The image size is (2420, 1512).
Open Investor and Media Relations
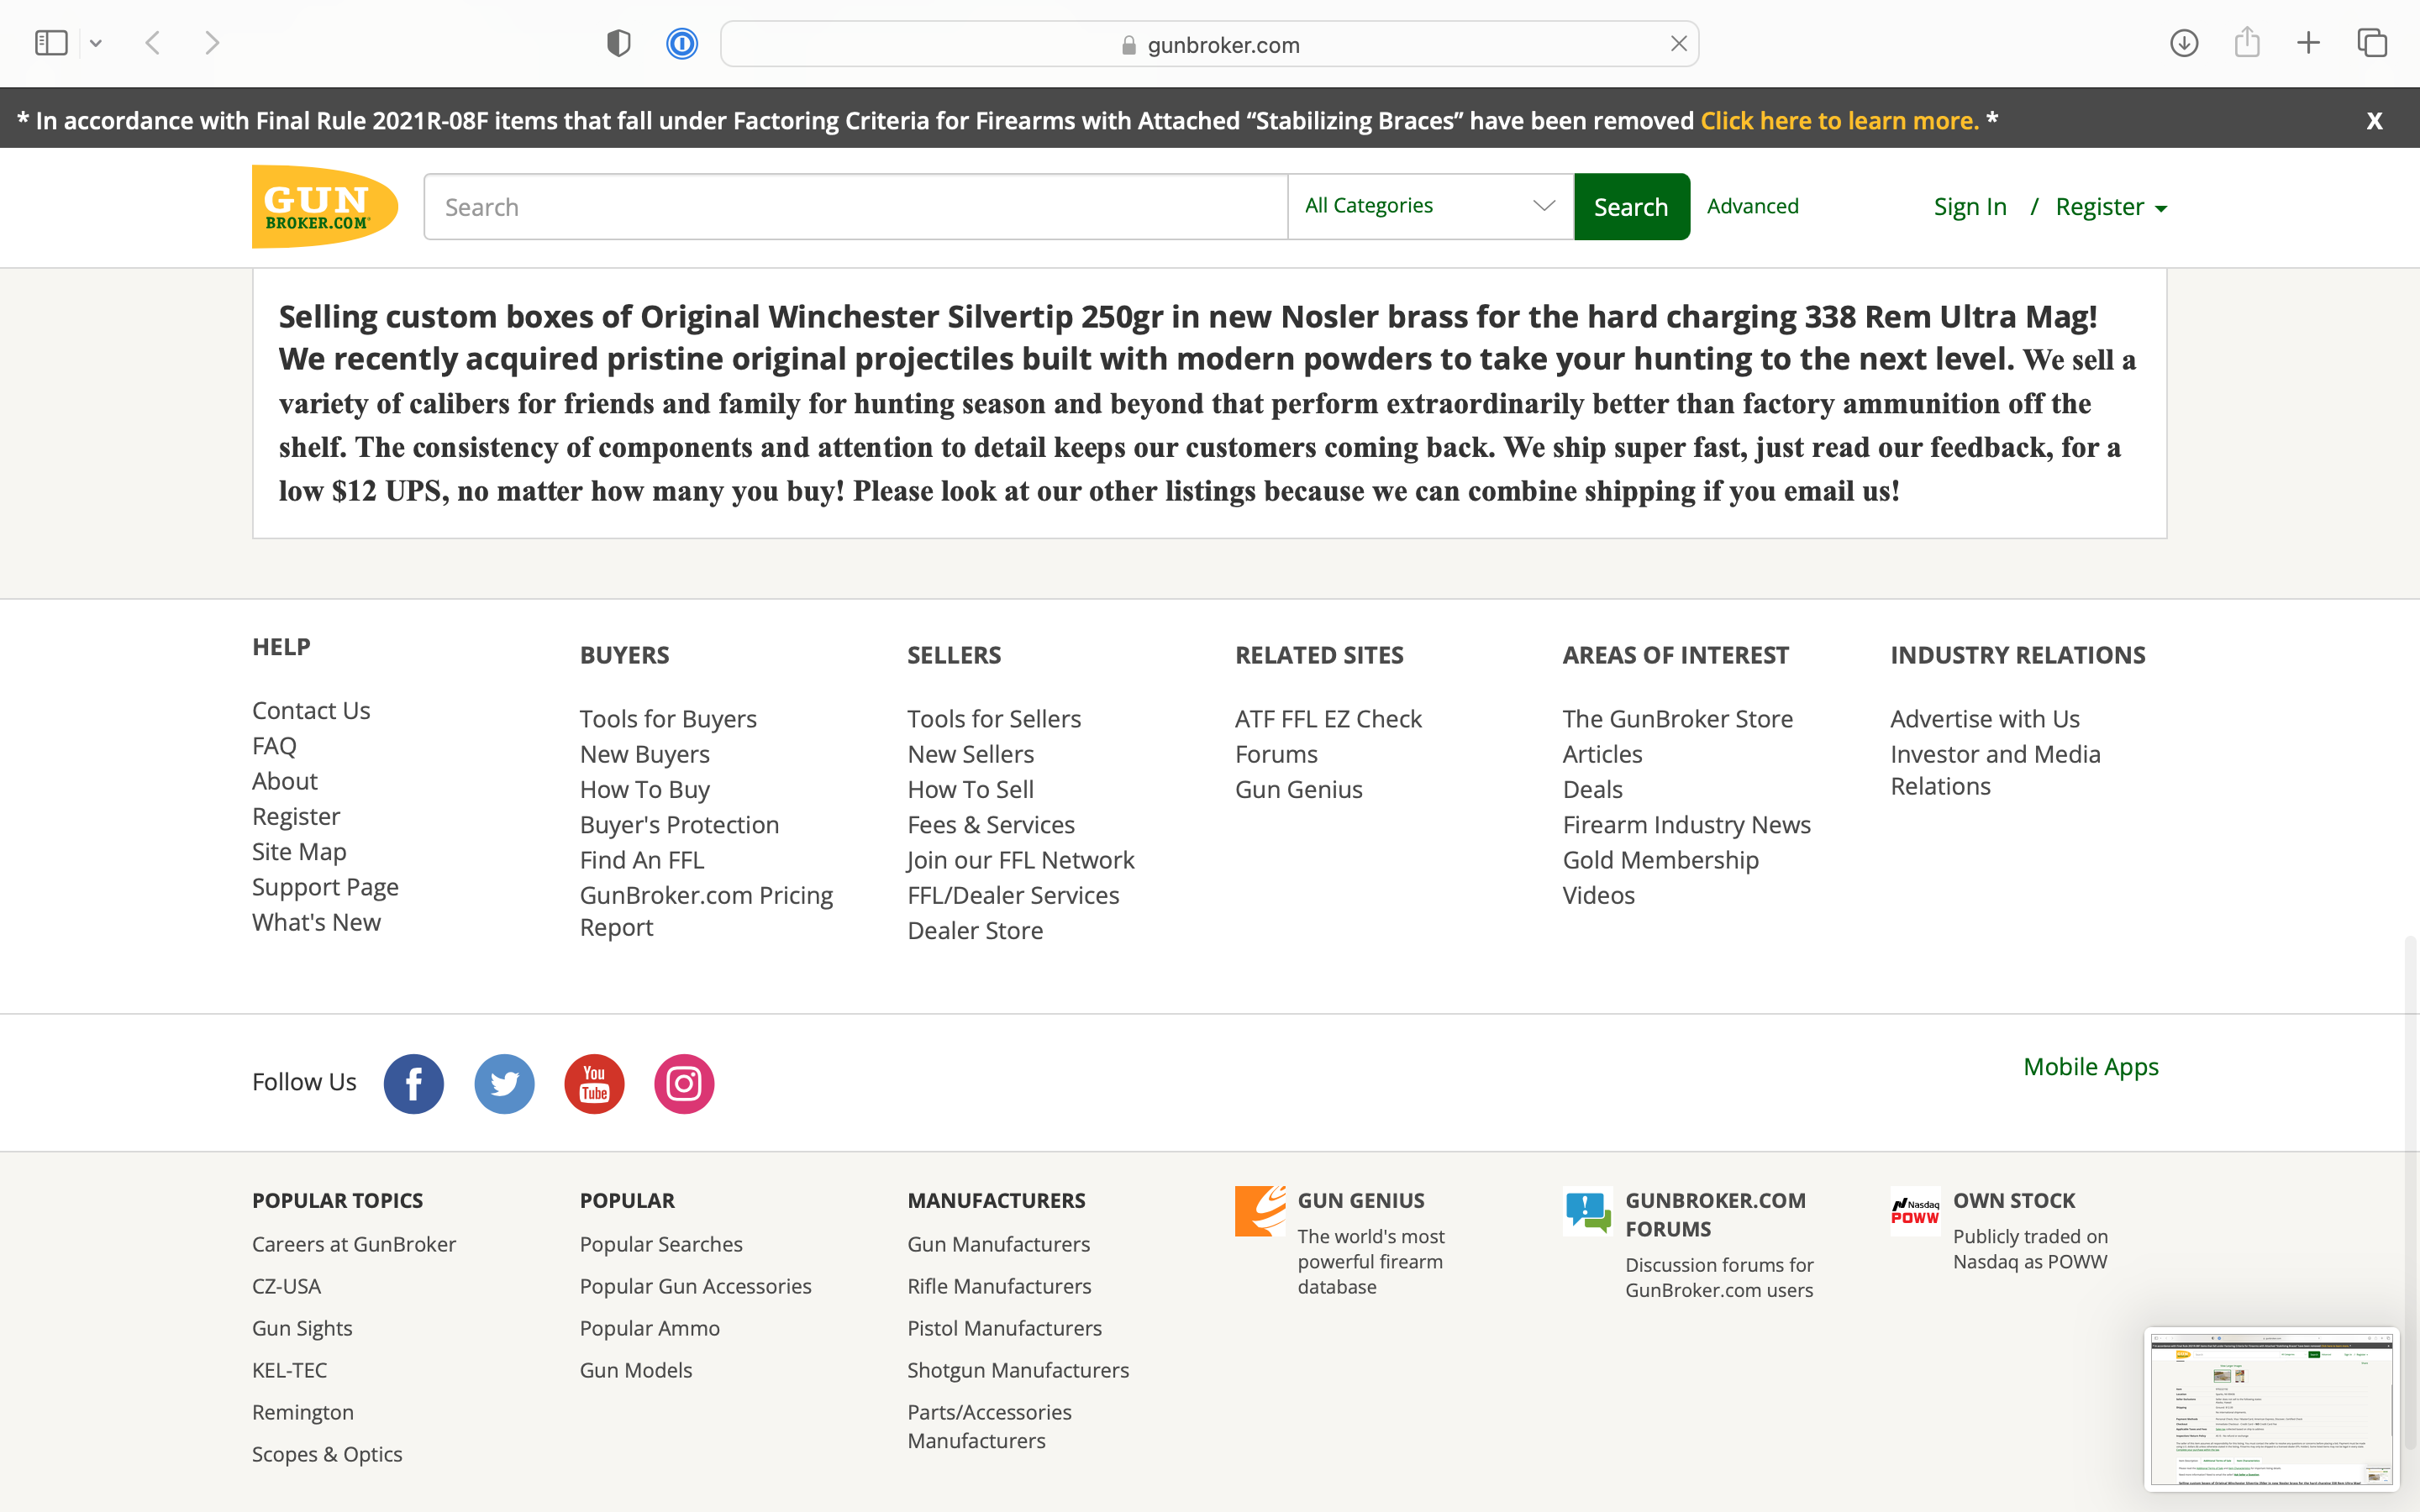(x=1995, y=770)
